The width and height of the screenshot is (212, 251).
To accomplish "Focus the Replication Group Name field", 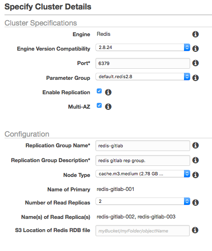I will click(x=143, y=146).
